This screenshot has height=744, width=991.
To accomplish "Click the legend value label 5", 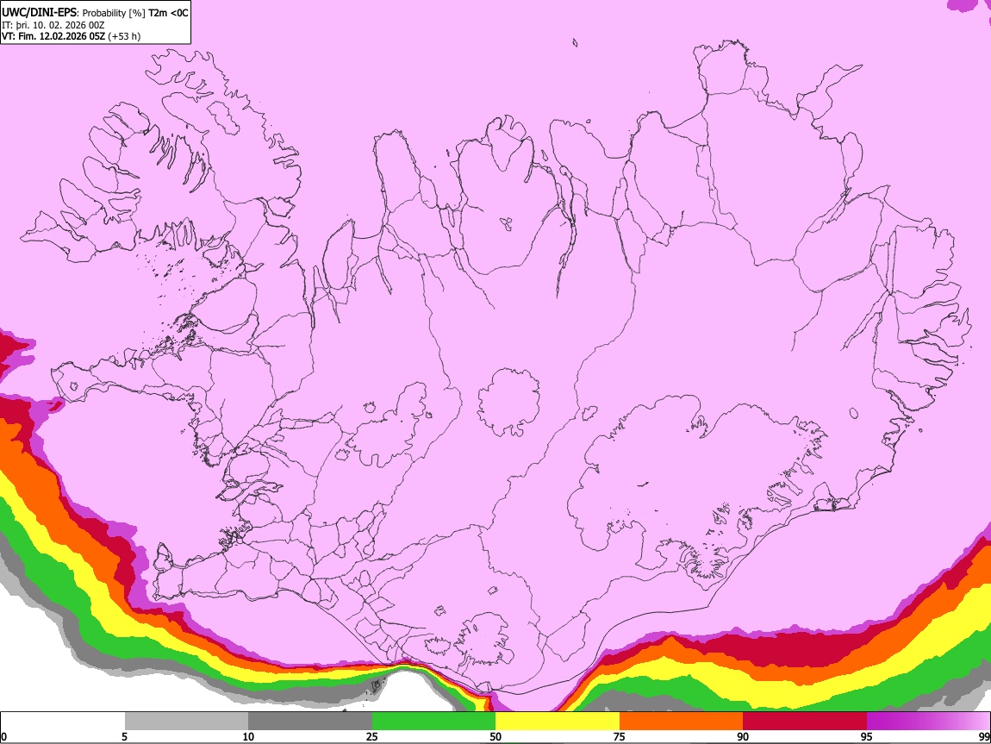I will tap(124, 736).
